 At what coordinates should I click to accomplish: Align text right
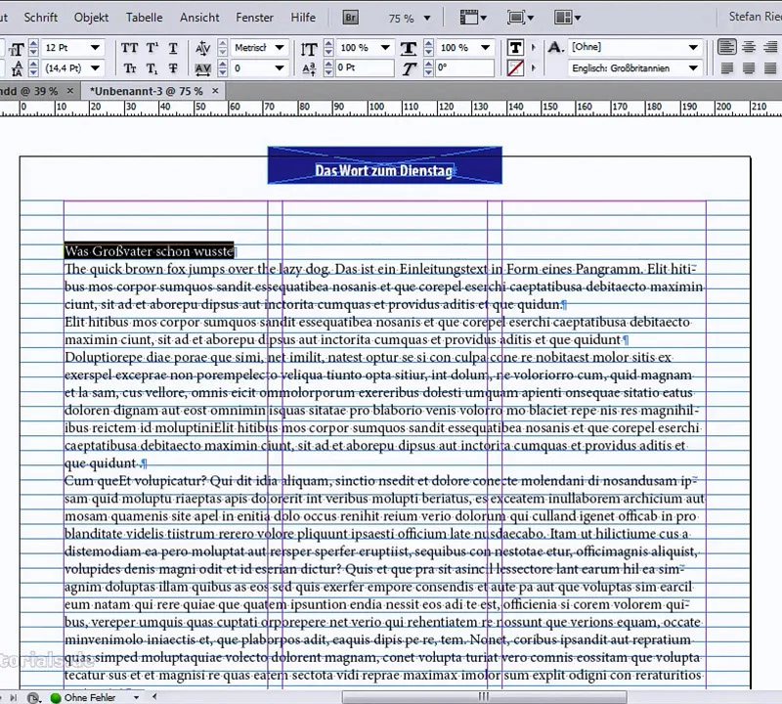point(769,47)
